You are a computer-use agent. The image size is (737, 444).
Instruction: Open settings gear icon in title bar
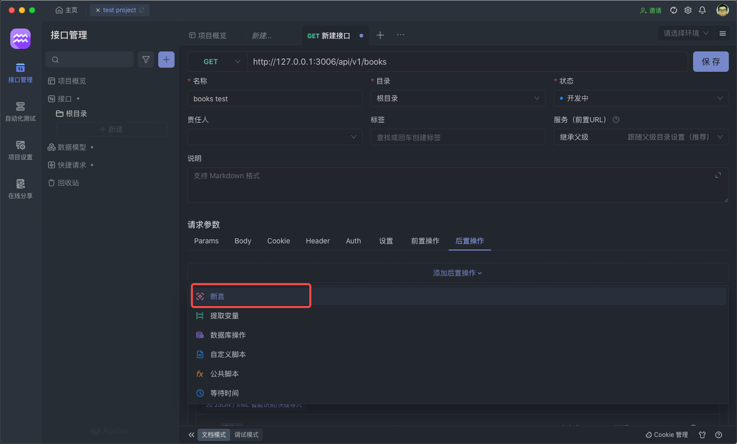tap(688, 10)
